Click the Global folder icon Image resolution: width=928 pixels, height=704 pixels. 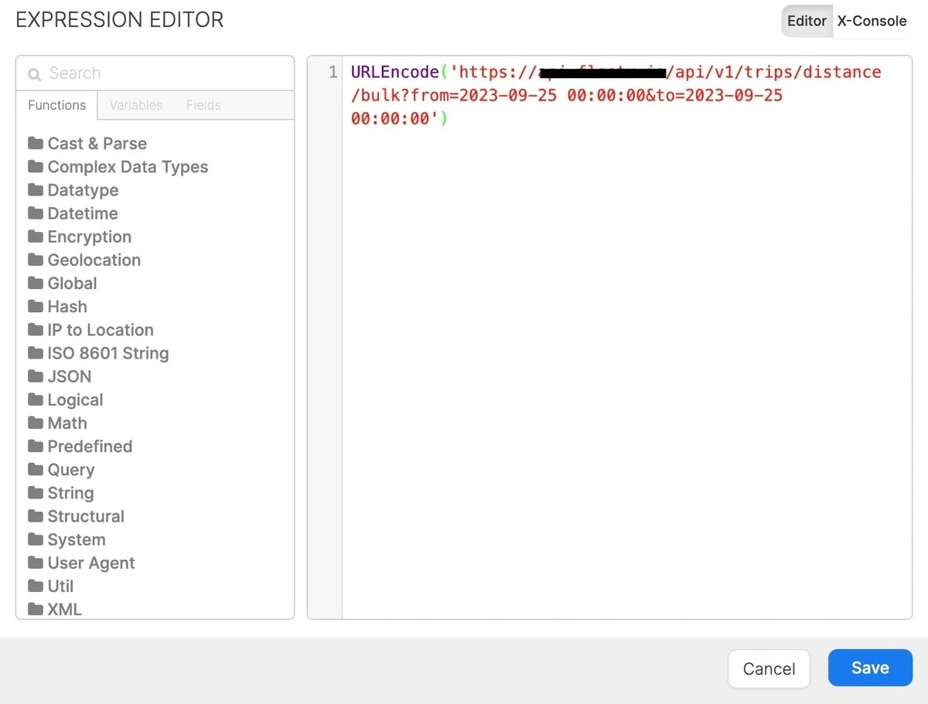(x=36, y=283)
